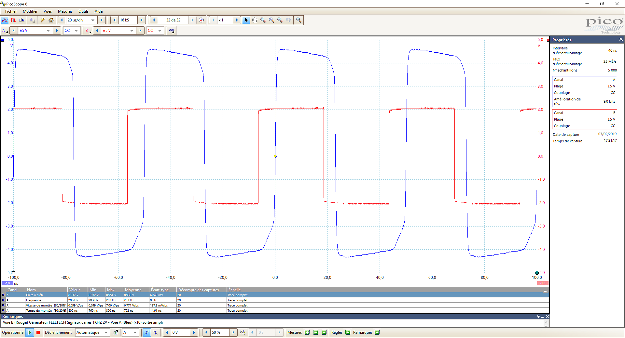
Task: Increase pre-trigger 50 % value
Action: [233, 332]
